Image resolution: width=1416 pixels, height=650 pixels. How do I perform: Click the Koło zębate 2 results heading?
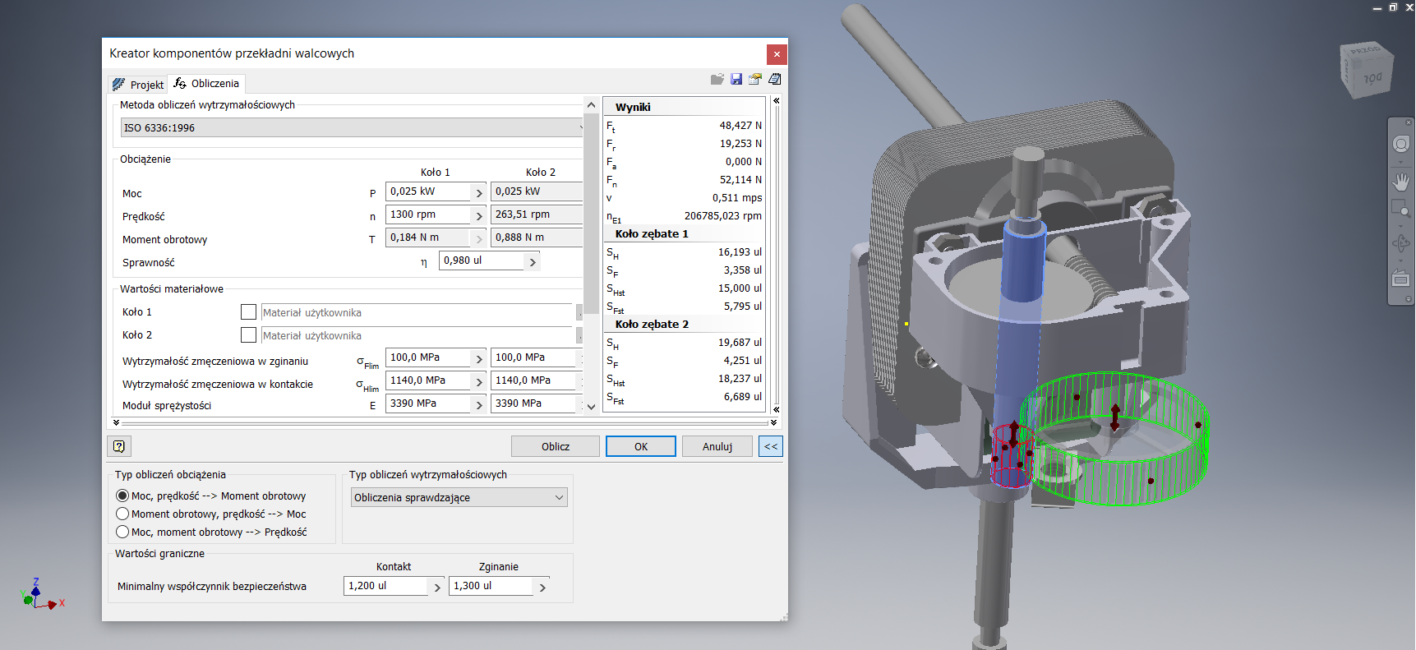click(652, 324)
